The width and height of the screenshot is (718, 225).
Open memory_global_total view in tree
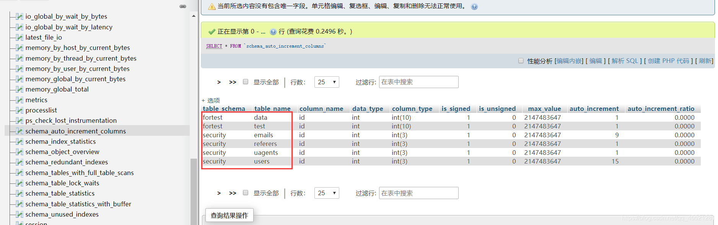point(57,89)
